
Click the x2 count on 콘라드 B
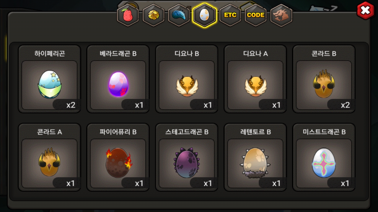(345, 105)
